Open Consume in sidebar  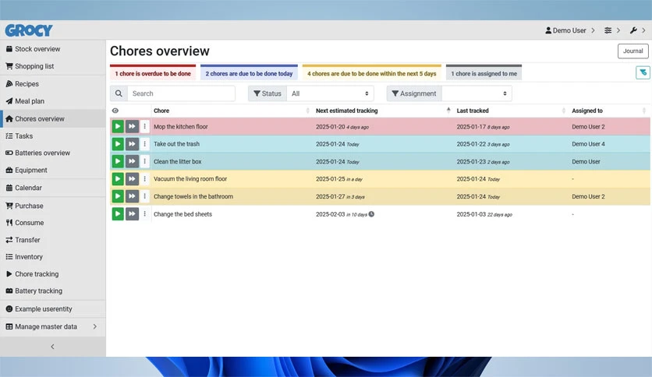pyautogui.click(x=52, y=223)
